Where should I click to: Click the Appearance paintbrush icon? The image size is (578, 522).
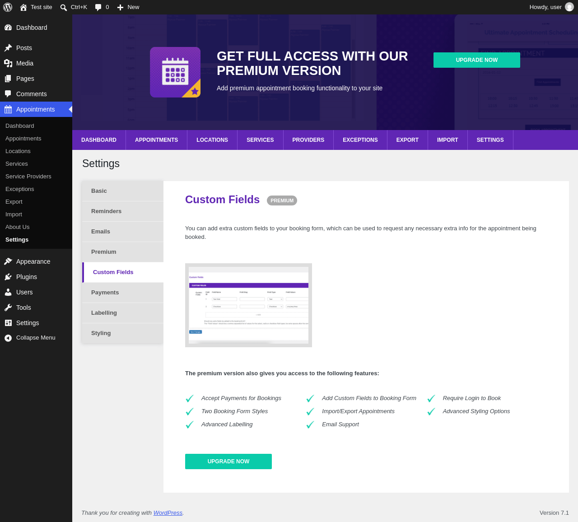click(x=8, y=261)
